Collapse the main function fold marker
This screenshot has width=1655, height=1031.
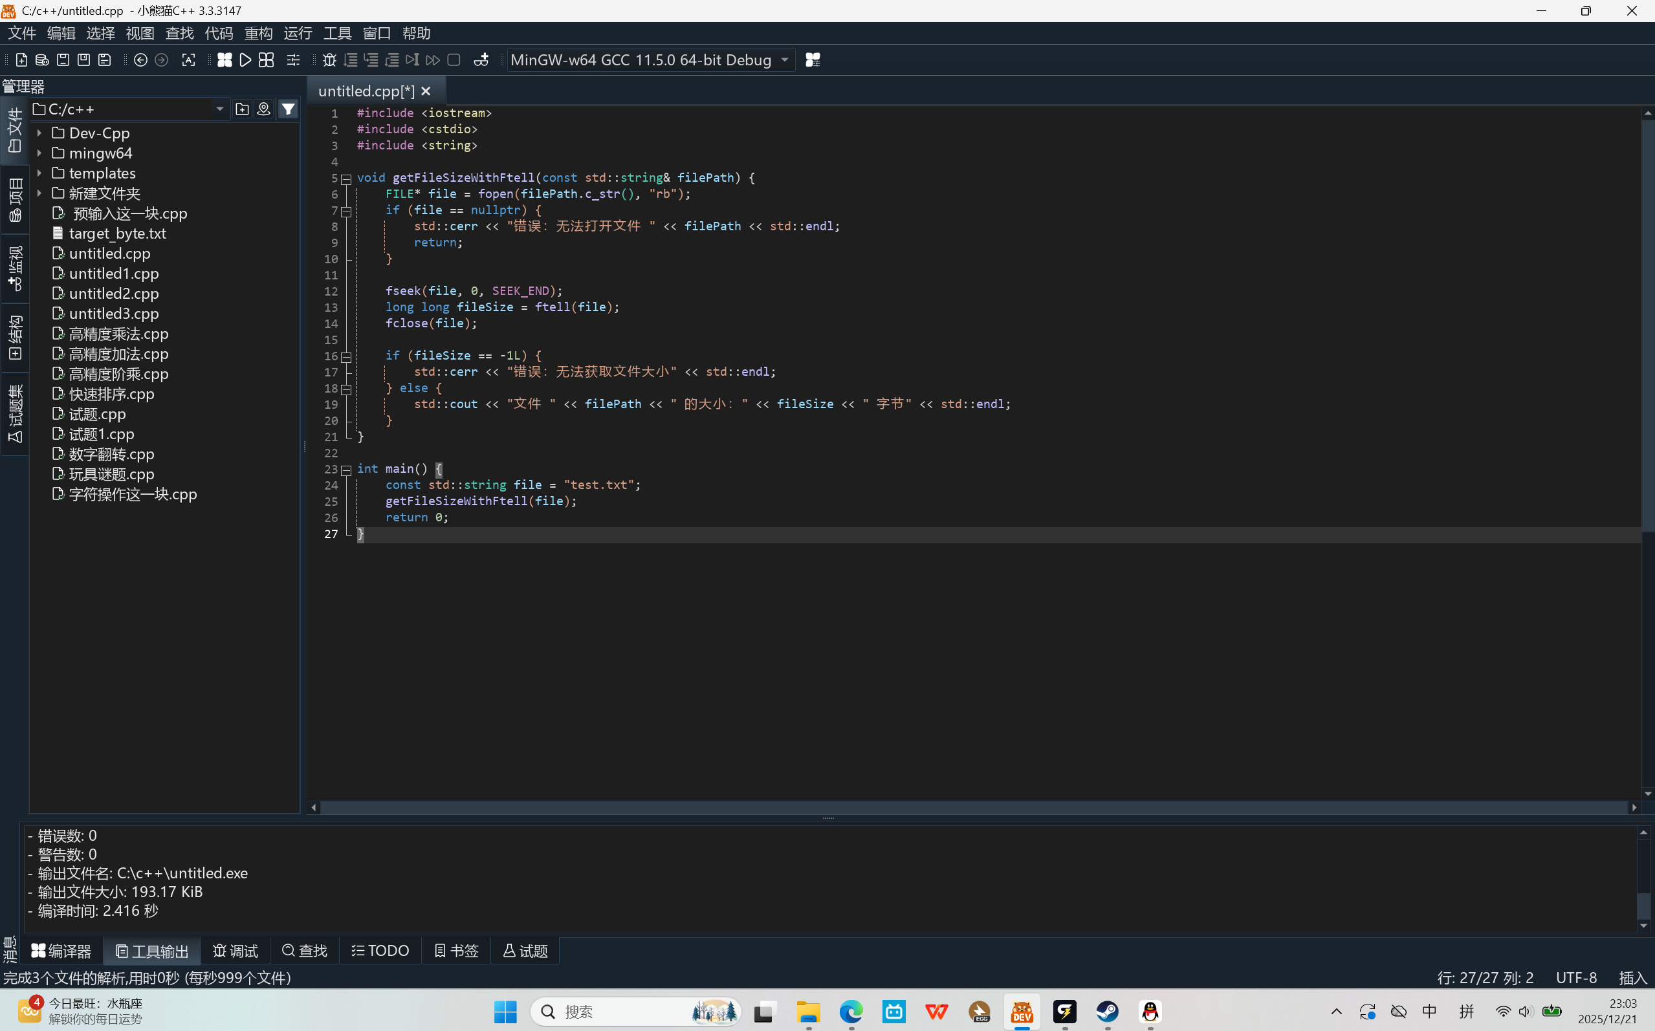tap(346, 470)
